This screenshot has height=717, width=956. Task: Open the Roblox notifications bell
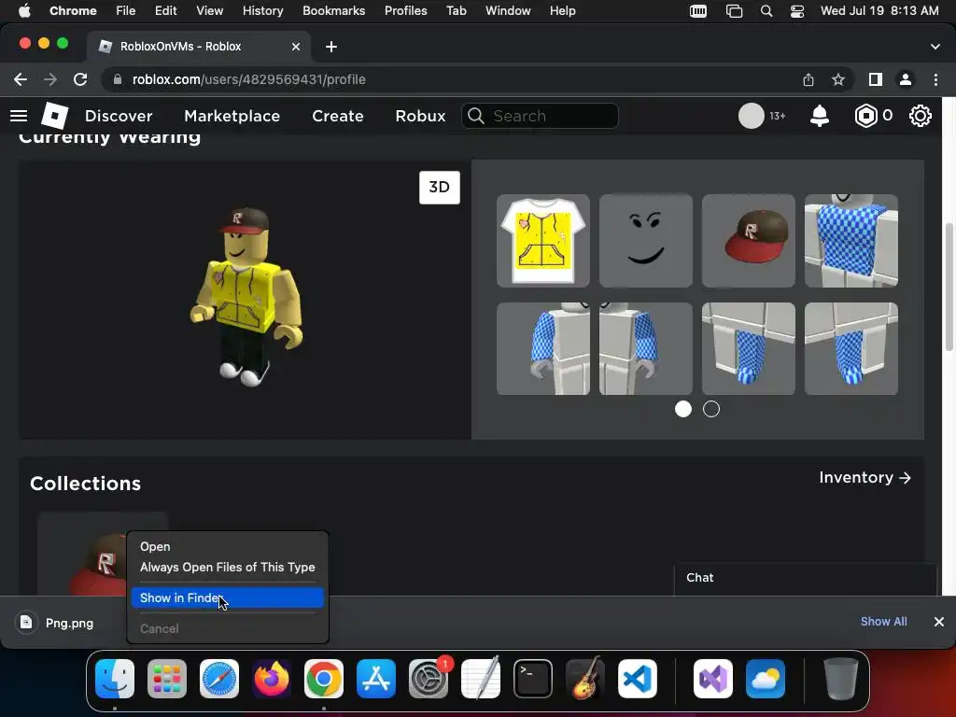click(820, 116)
